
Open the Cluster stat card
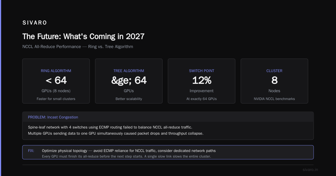(274, 81)
